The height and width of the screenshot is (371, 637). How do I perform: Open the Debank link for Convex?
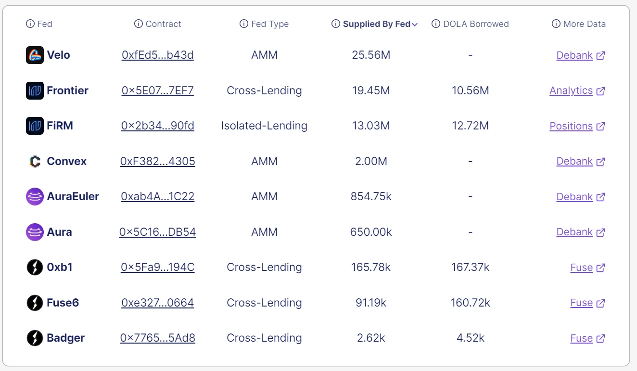point(574,161)
